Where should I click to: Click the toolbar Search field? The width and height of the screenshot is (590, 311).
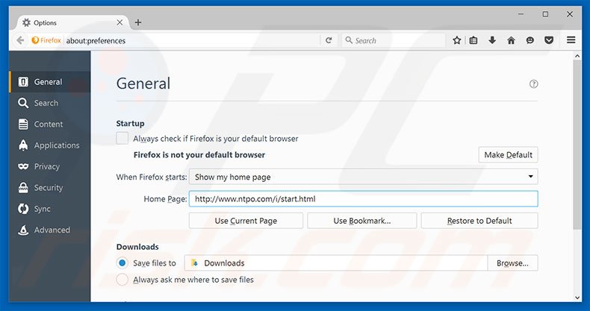(x=393, y=40)
